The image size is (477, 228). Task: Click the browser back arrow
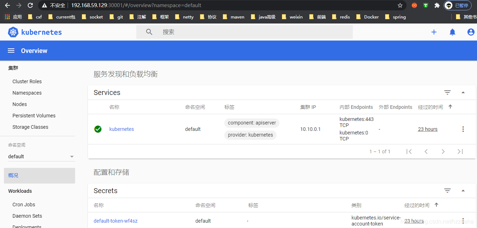point(7,5)
